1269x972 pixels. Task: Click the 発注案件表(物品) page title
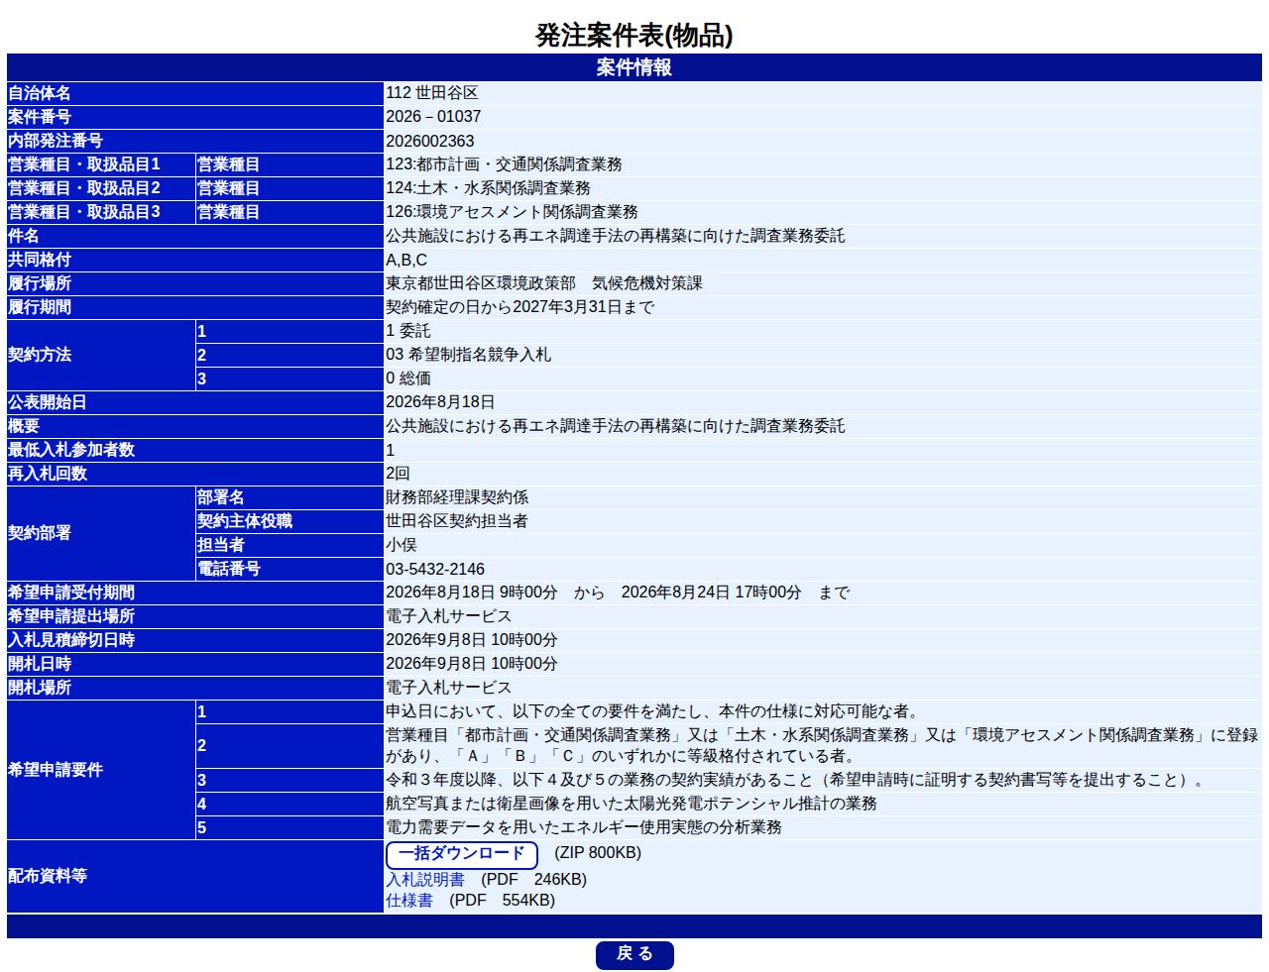point(634,36)
